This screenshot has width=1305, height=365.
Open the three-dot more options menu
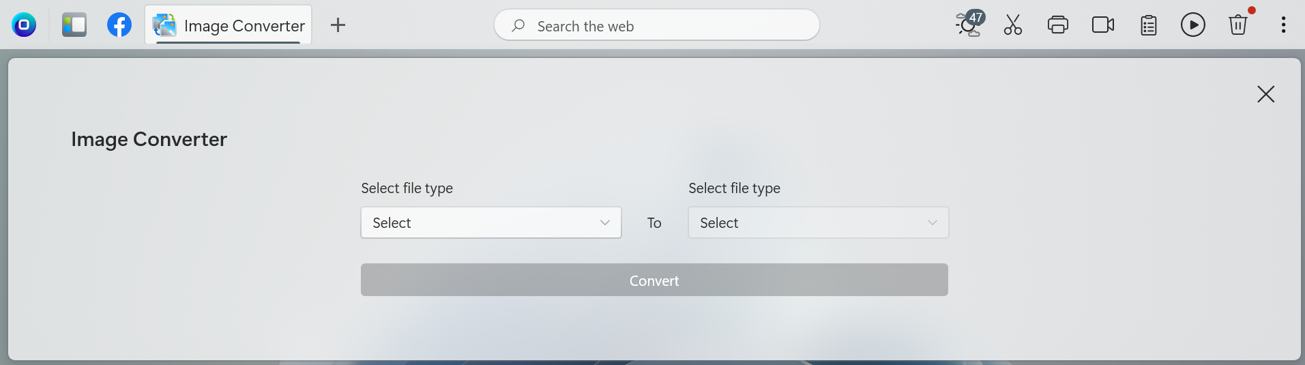1283,25
